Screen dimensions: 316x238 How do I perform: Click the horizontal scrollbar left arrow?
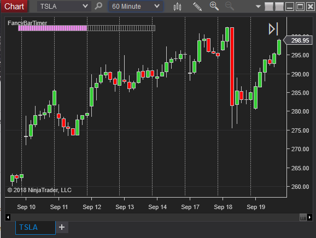(x=8, y=217)
